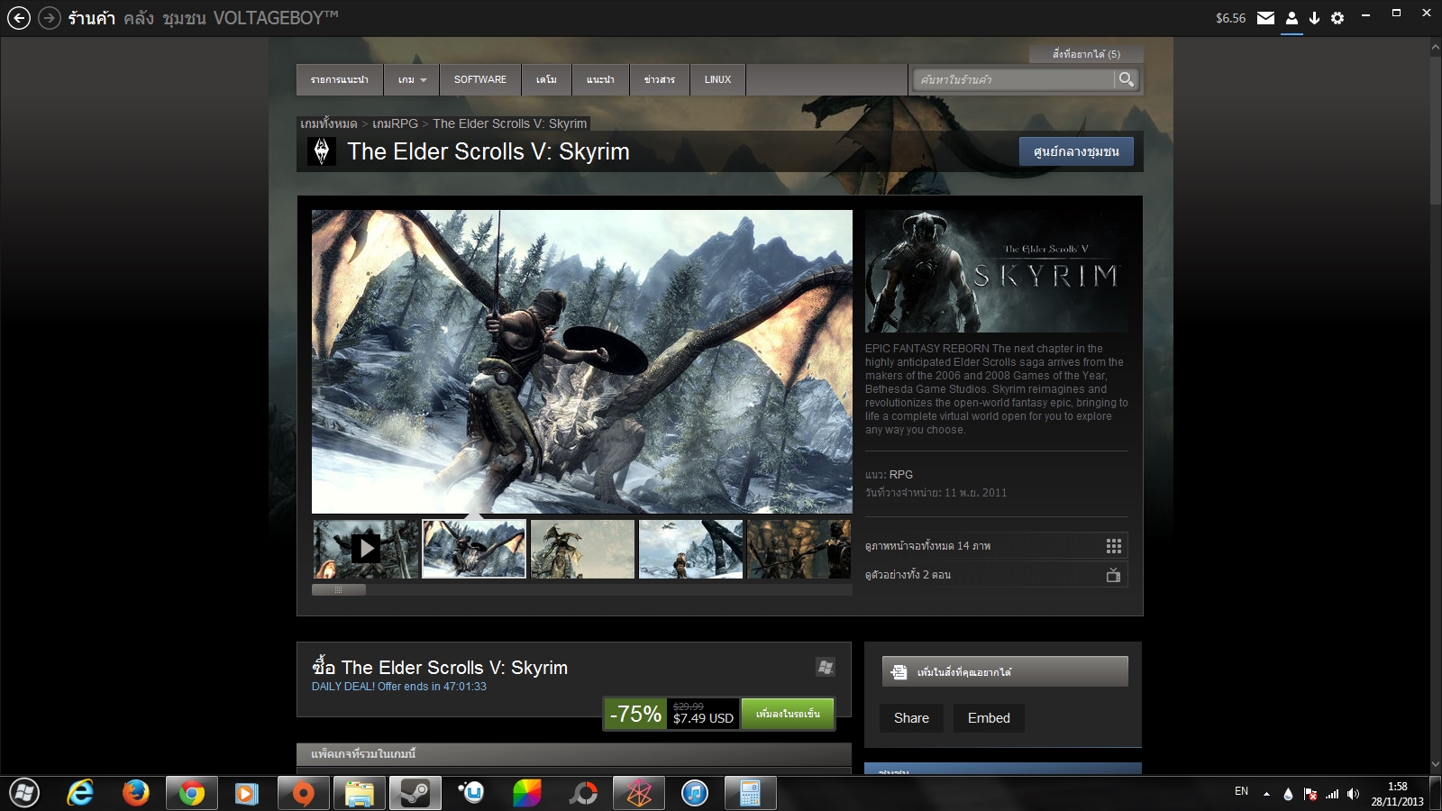Show hidden system tray icons
The height and width of the screenshot is (811, 1442).
[1266, 794]
